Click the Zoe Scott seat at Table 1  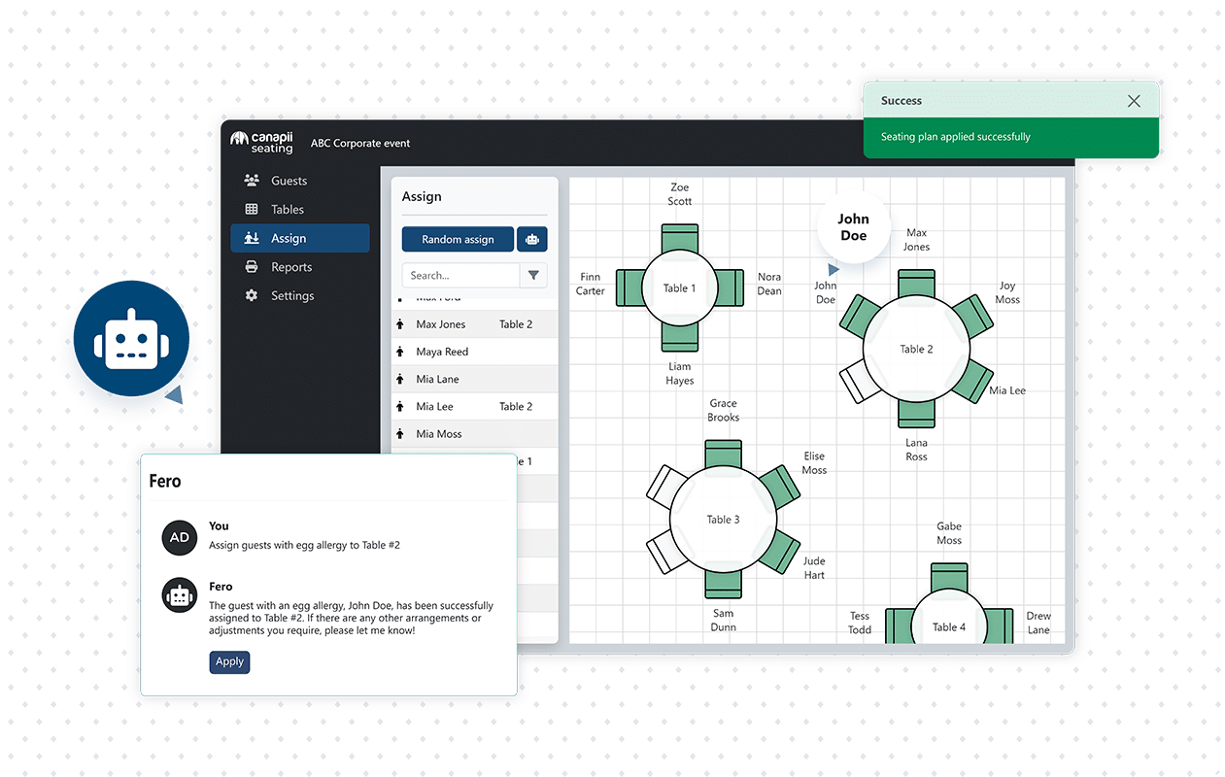680,237
